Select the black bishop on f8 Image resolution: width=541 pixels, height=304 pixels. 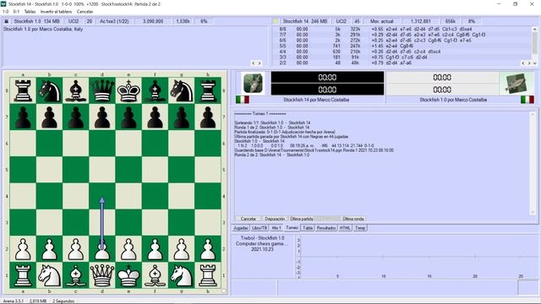155,90
